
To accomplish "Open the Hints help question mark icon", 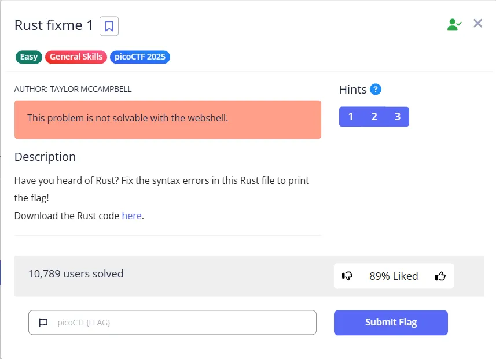I will (x=374, y=89).
